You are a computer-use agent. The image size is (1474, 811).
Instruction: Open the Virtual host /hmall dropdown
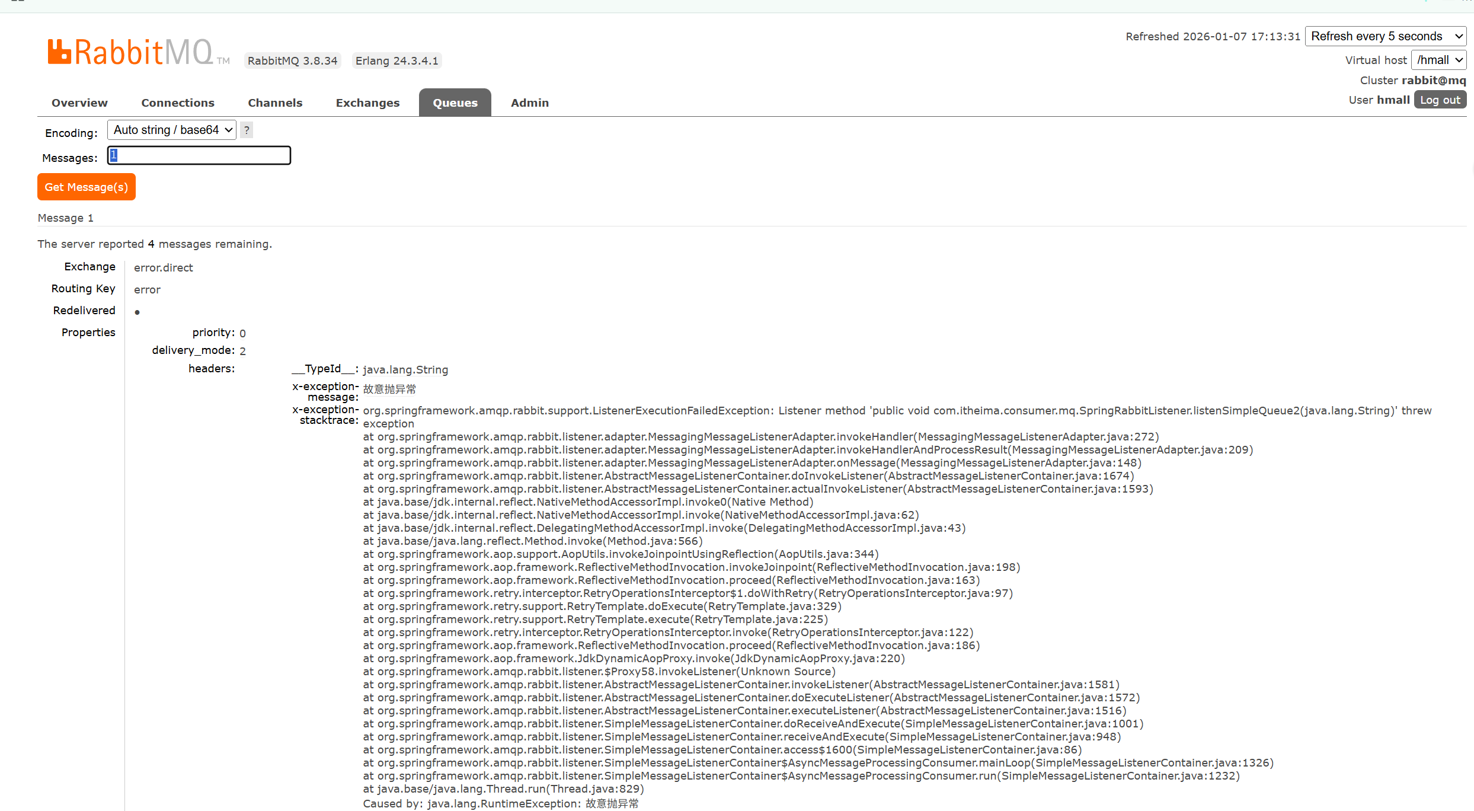tap(1438, 60)
